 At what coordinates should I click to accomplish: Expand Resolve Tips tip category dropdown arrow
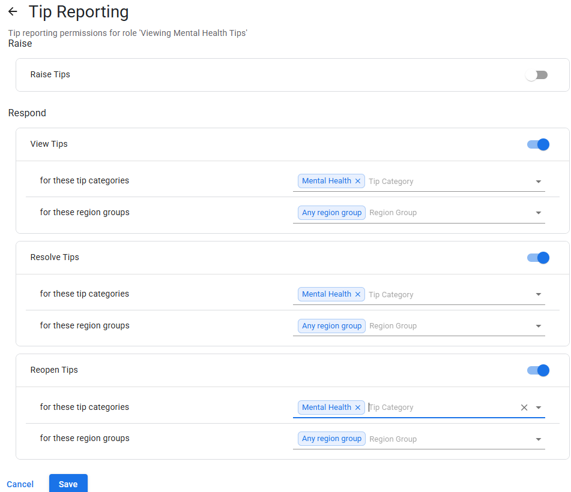click(538, 294)
